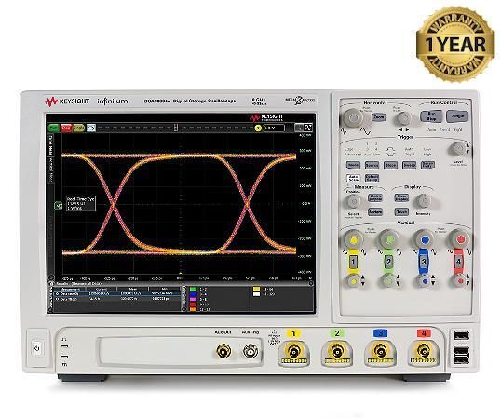Viewport: 501px width, 419px height.
Task: Click the channel 2 input connector
Action: point(337,352)
